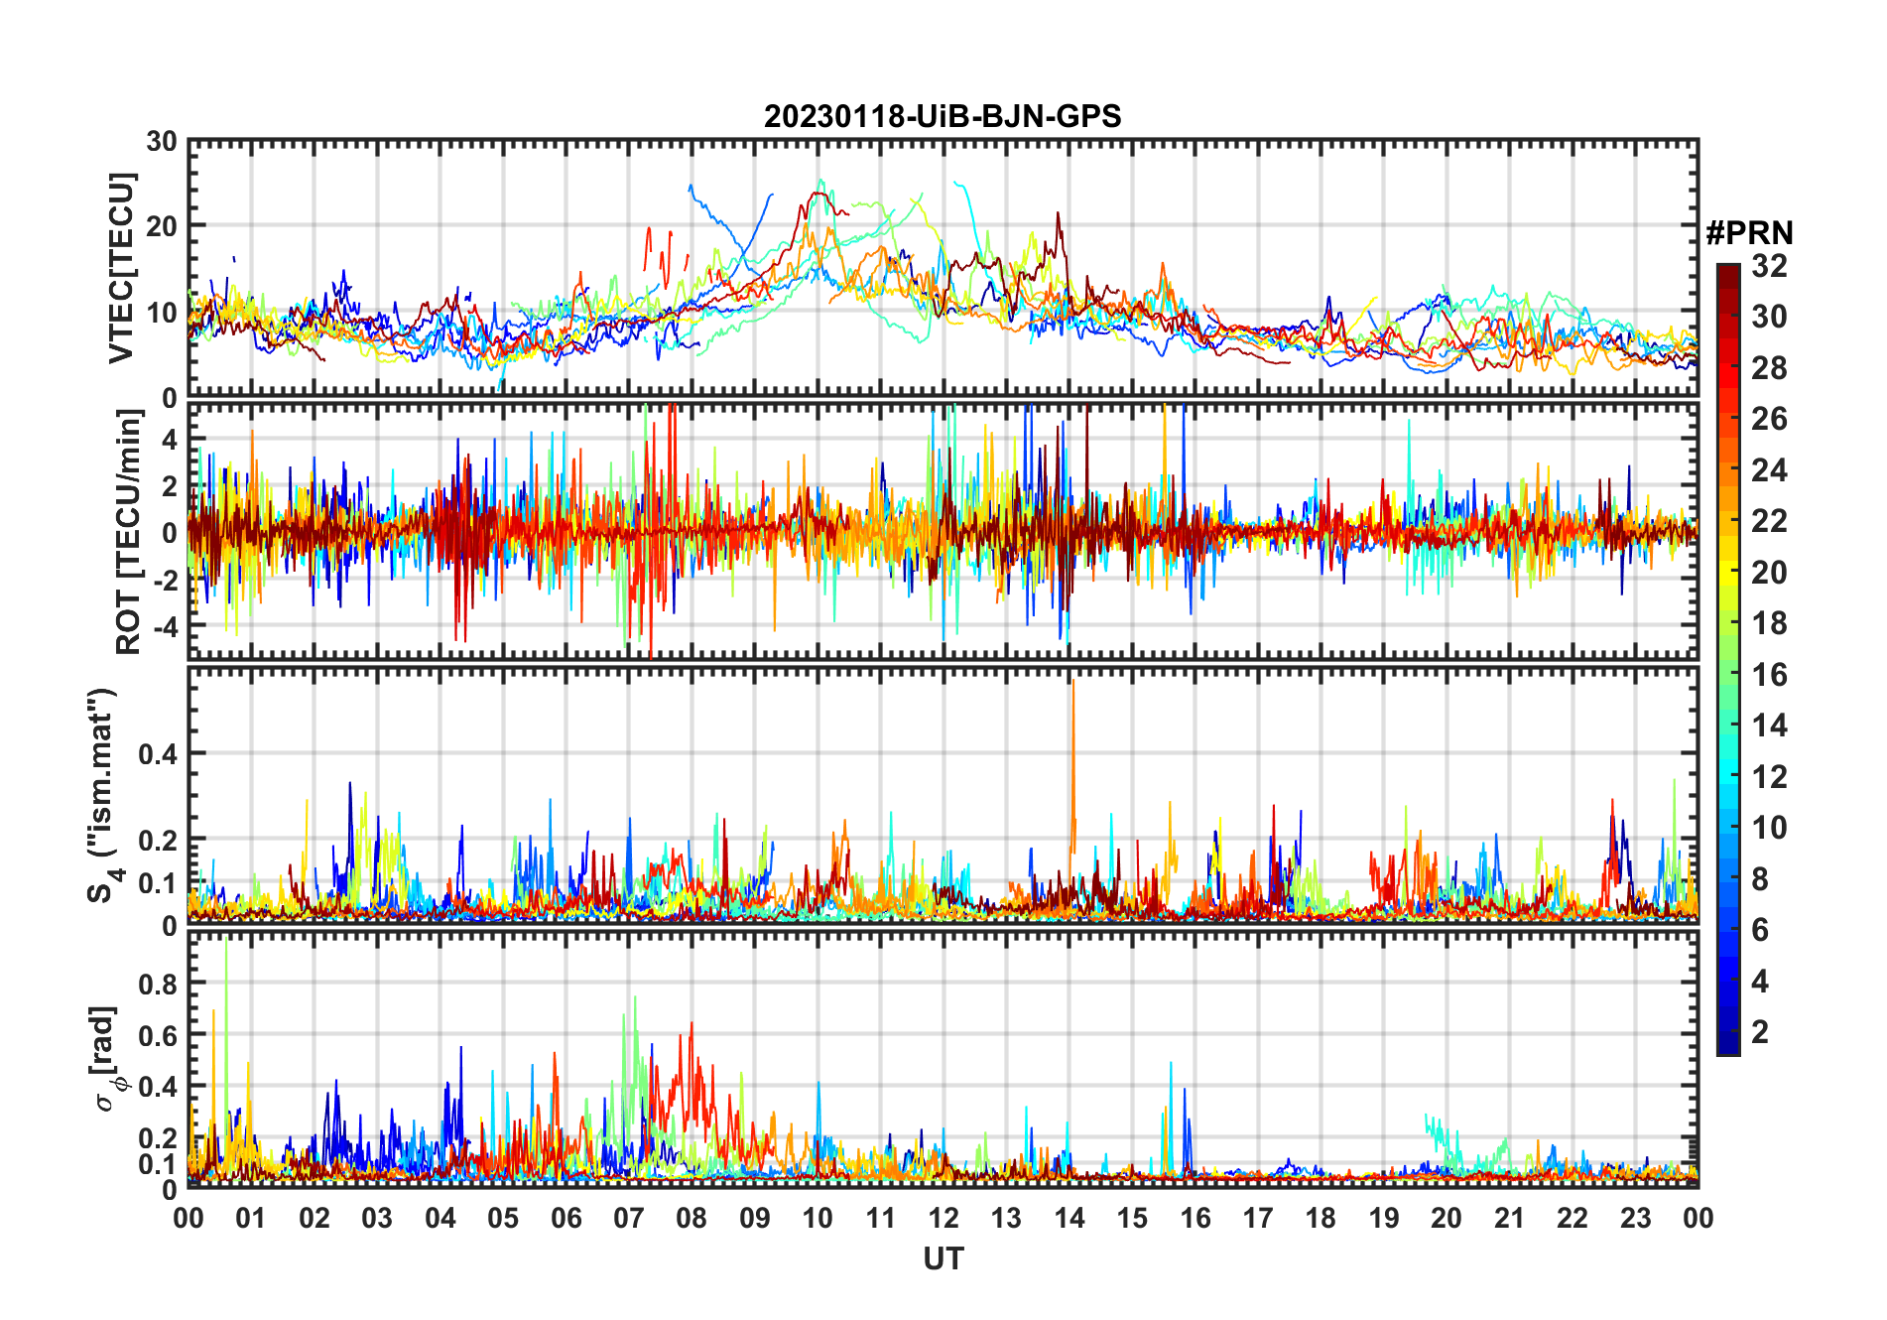Click colorbar tick label 18
Image resolution: width=1887 pixels, height=1320 pixels.
pos(1769,623)
